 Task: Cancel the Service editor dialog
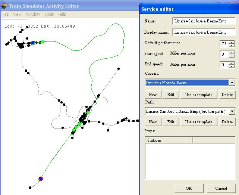pos(221,188)
